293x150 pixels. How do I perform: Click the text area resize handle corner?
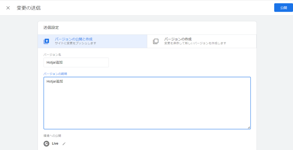click(249, 127)
